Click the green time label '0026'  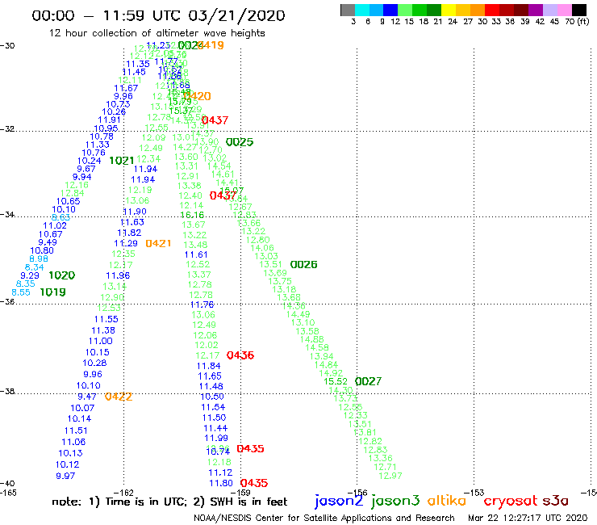[x=303, y=265]
